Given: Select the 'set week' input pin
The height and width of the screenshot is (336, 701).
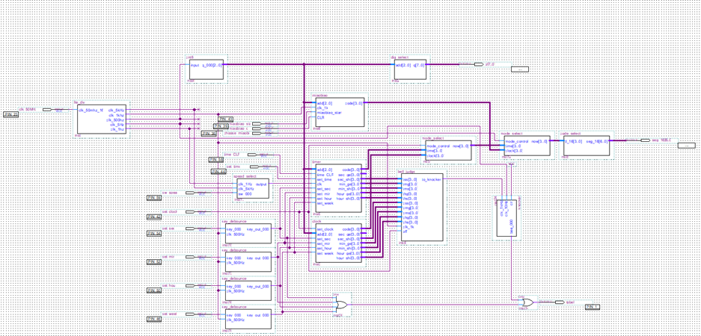Looking at the screenshot, I should click(x=189, y=314).
